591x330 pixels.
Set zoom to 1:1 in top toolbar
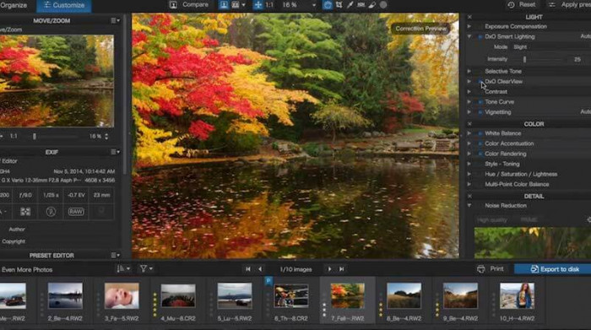pos(269,5)
